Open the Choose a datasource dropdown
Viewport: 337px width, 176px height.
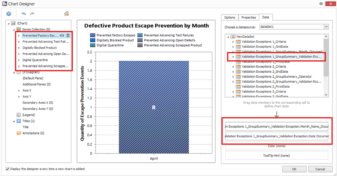coord(327,27)
